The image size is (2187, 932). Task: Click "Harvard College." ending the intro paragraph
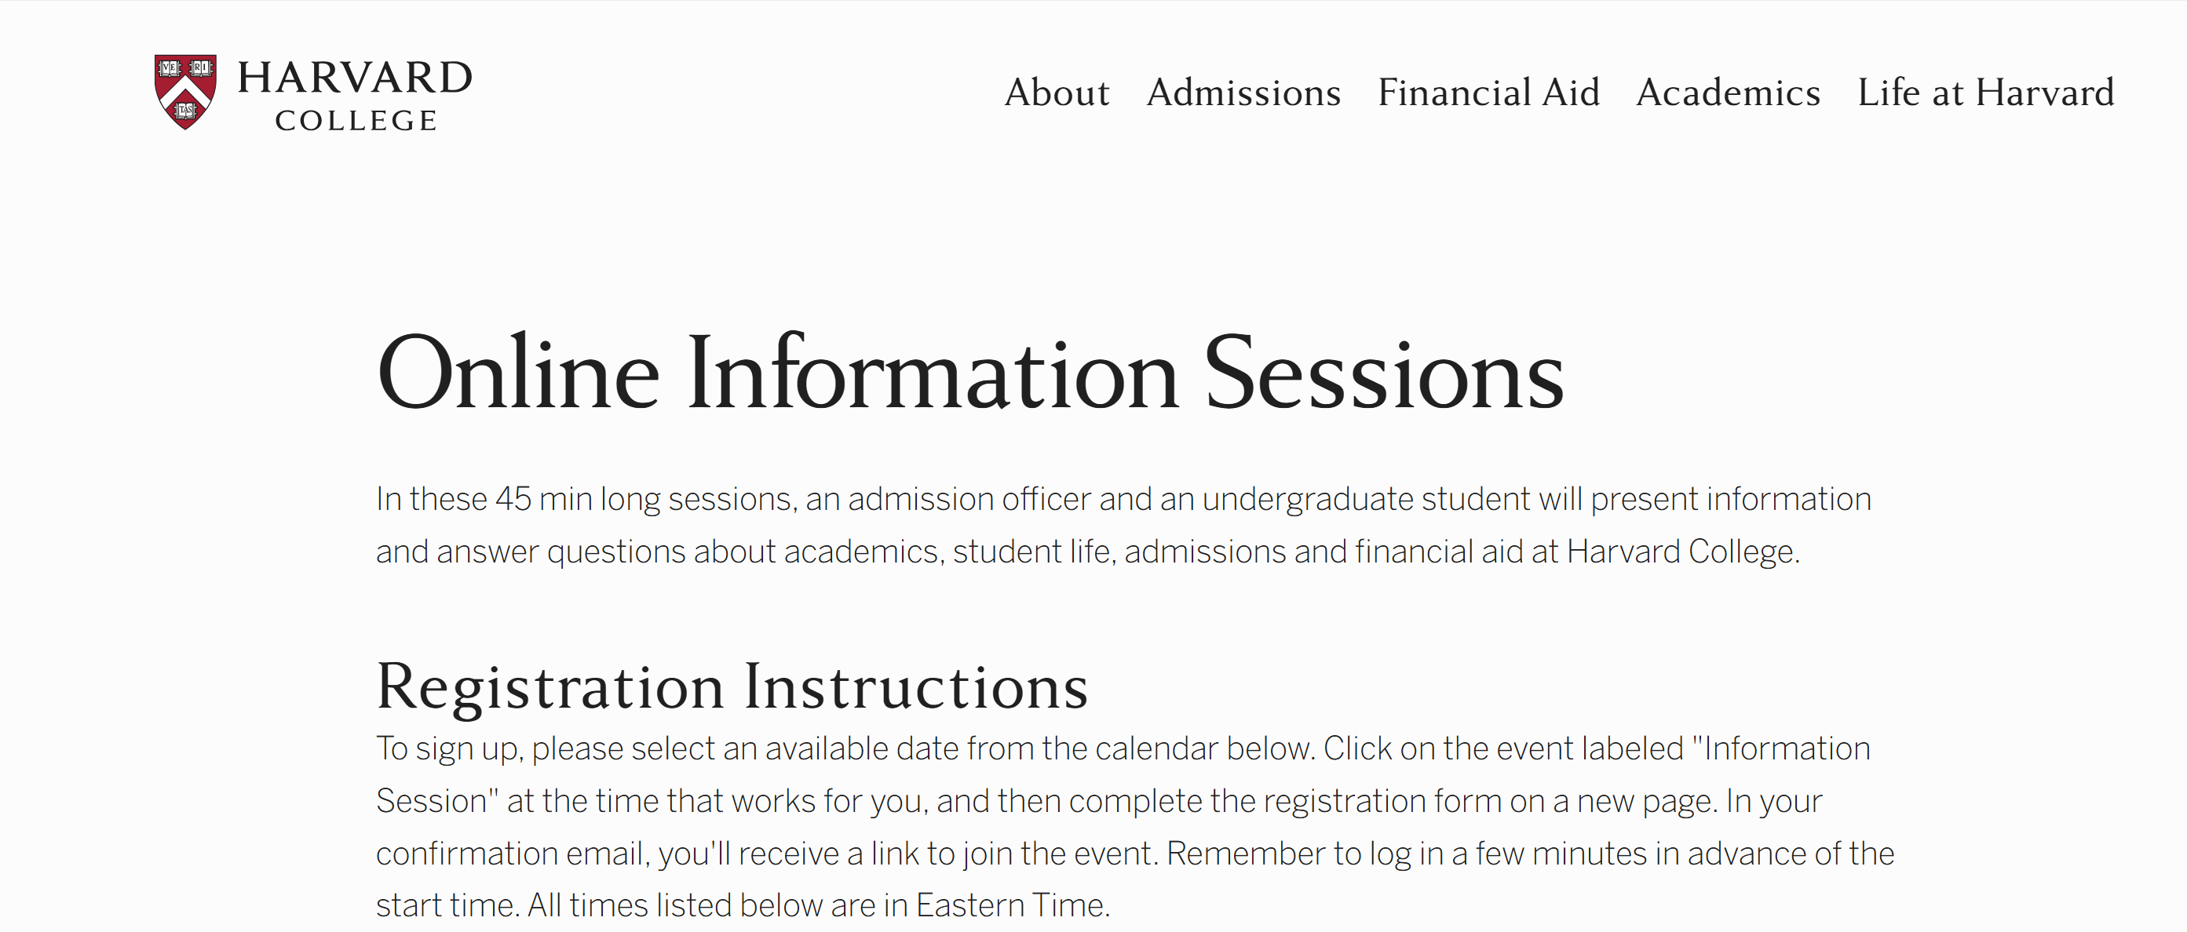coord(1684,552)
